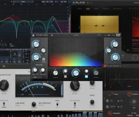This screenshot has width=139, height=117.
Task: Toggle the grey square button under Lo crossover
Action: pos(65,76)
